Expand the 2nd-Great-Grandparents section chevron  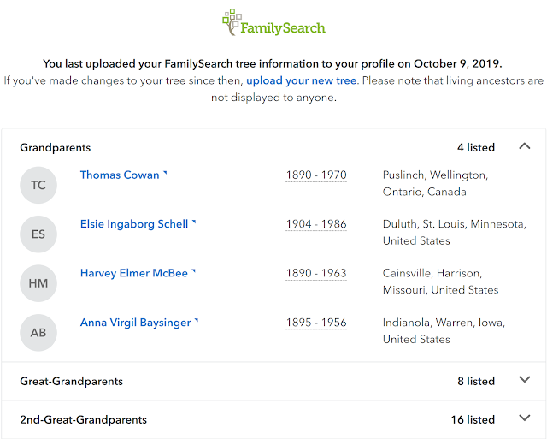coord(525,418)
